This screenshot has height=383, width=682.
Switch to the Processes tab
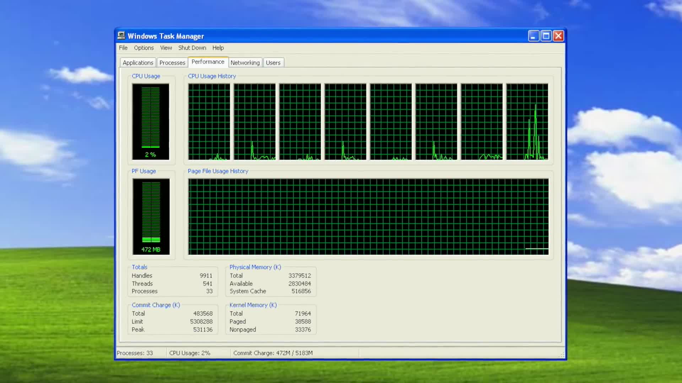[172, 63]
